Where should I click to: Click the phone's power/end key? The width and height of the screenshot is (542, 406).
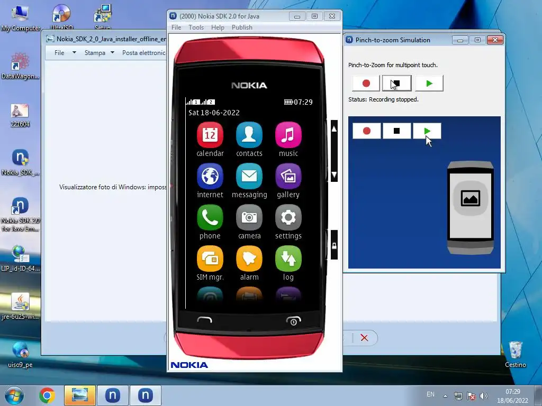(x=293, y=321)
